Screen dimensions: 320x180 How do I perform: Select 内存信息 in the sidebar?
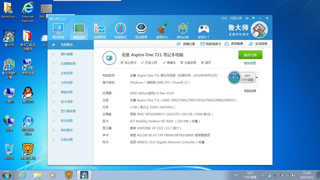70,83
